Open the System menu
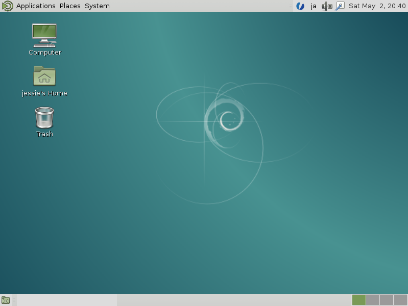 (x=97, y=6)
